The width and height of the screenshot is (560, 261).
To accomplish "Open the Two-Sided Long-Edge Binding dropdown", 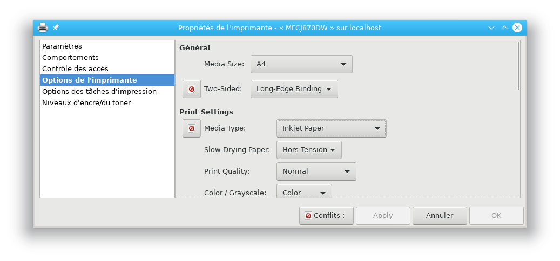I will (294, 89).
